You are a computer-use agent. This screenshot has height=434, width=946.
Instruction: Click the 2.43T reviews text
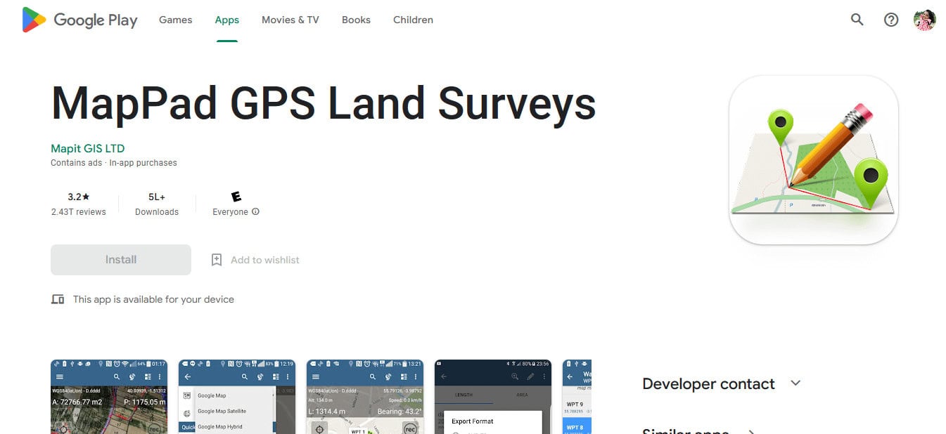pyautogui.click(x=79, y=212)
